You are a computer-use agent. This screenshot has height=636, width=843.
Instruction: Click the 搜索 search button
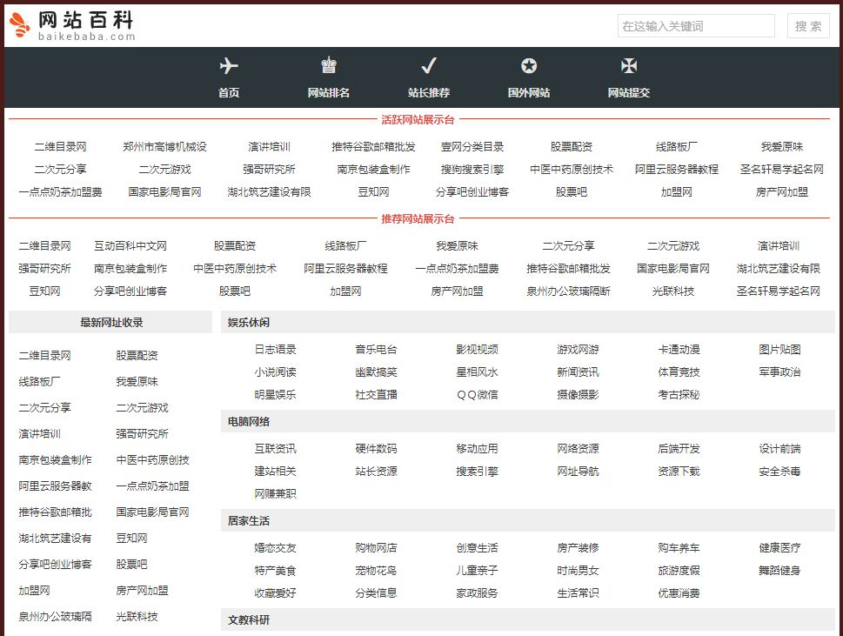tap(808, 26)
